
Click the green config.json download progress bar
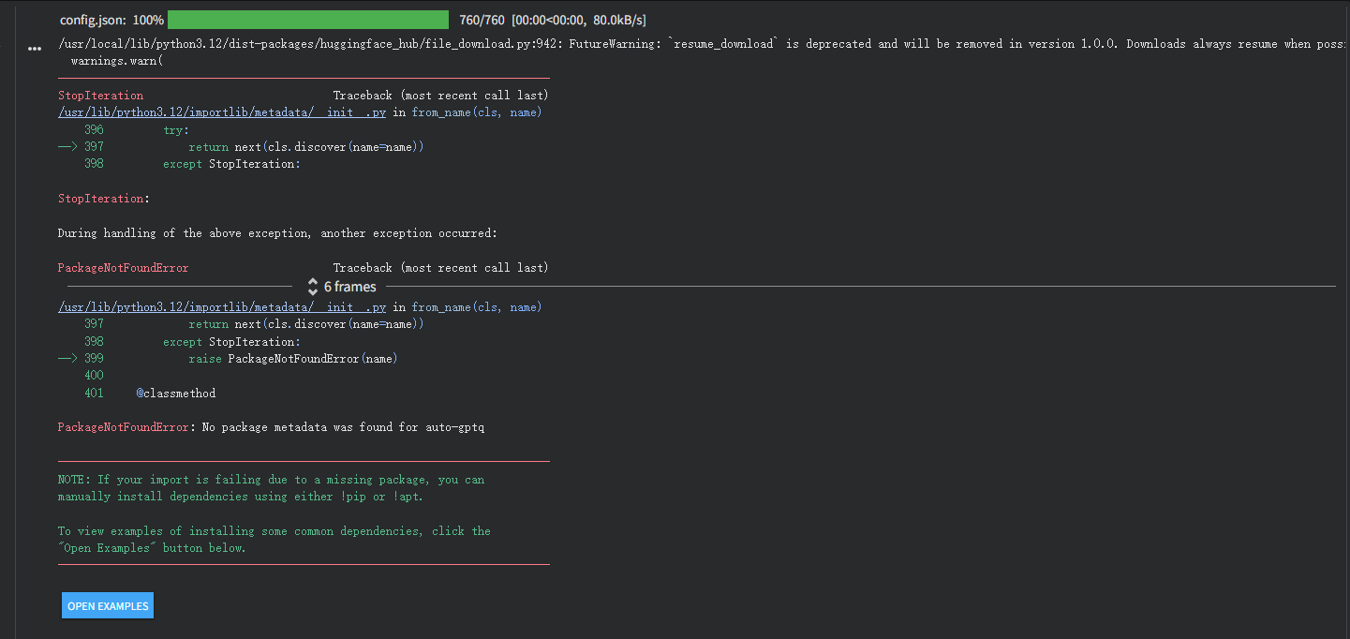(x=308, y=20)
